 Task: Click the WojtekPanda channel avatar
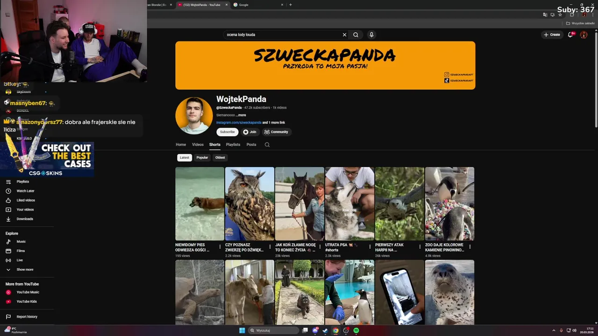point(194,116)
